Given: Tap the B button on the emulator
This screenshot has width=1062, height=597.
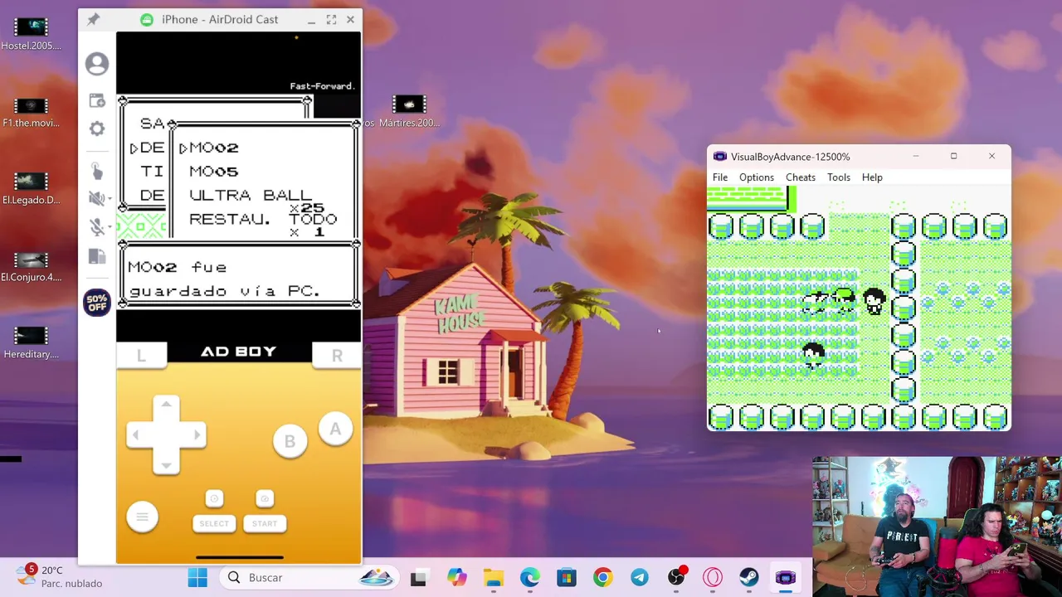Looking at the screenshot, I should tap(290, 442).
